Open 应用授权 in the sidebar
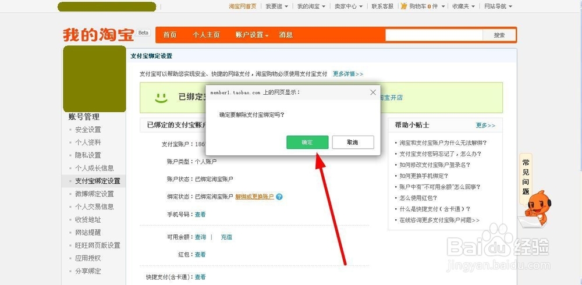Viewport: 582px width, 285px height. click(x=88, y=258)
